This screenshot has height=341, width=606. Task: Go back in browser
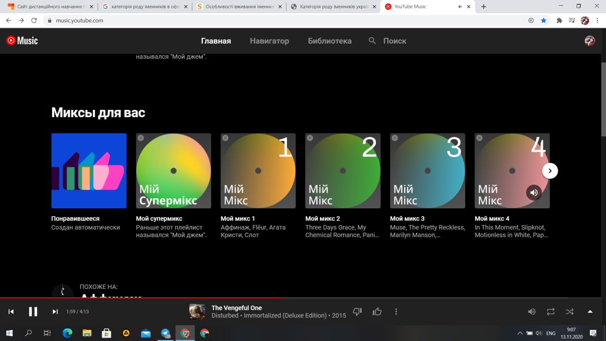9,20
